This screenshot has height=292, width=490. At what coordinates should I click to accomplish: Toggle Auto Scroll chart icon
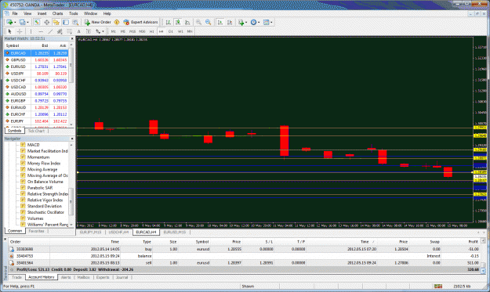click(x=220, y=22)
